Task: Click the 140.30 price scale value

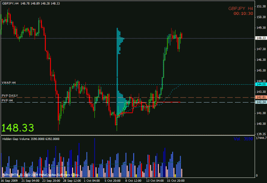Action: [261, 124]
